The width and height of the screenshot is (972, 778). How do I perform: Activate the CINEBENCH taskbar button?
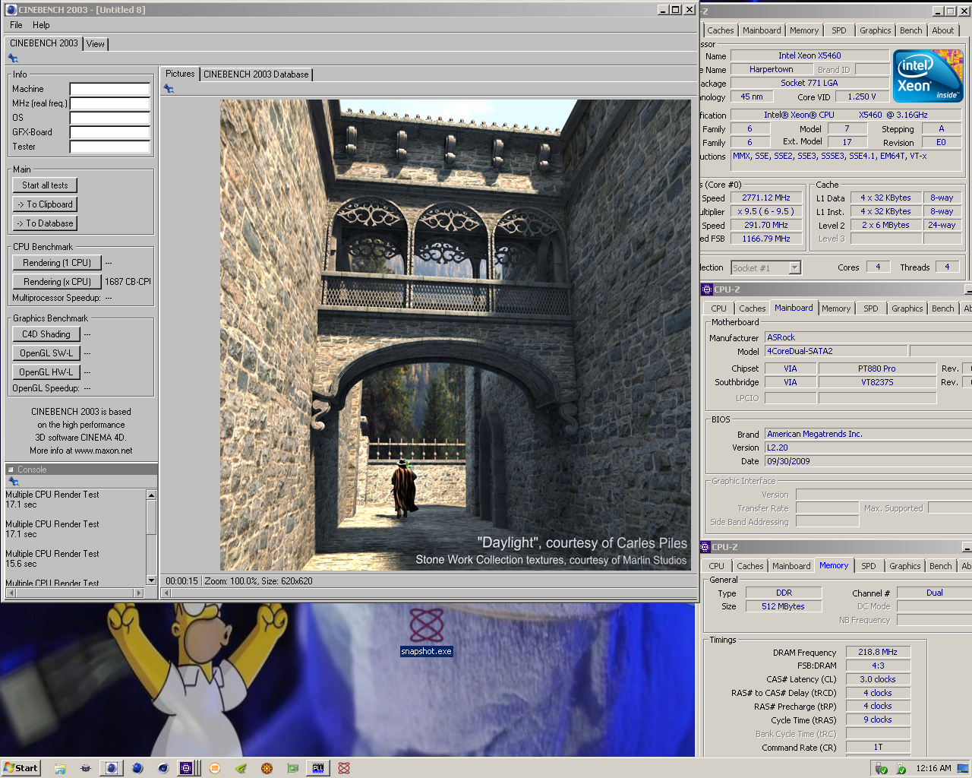pyautogui.click(x=112, y=768)
